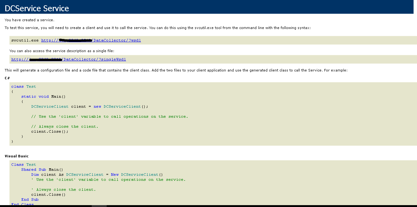
Task: Click the "' Always close the client." VB comment
Action: pyautogui.click(x=63, y=190)
